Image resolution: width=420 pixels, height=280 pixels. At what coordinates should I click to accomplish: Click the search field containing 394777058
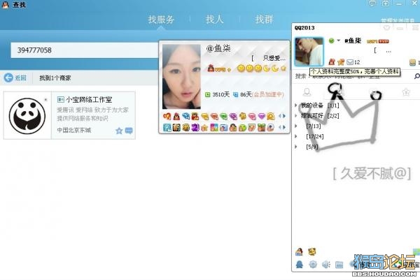pos(85,50)
